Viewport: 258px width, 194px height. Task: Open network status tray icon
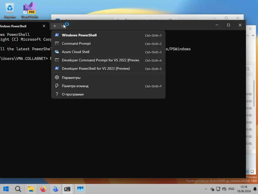[218, 189]
